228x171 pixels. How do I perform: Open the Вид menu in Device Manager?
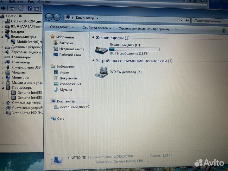pyautogui.click(x=30, y=2)
